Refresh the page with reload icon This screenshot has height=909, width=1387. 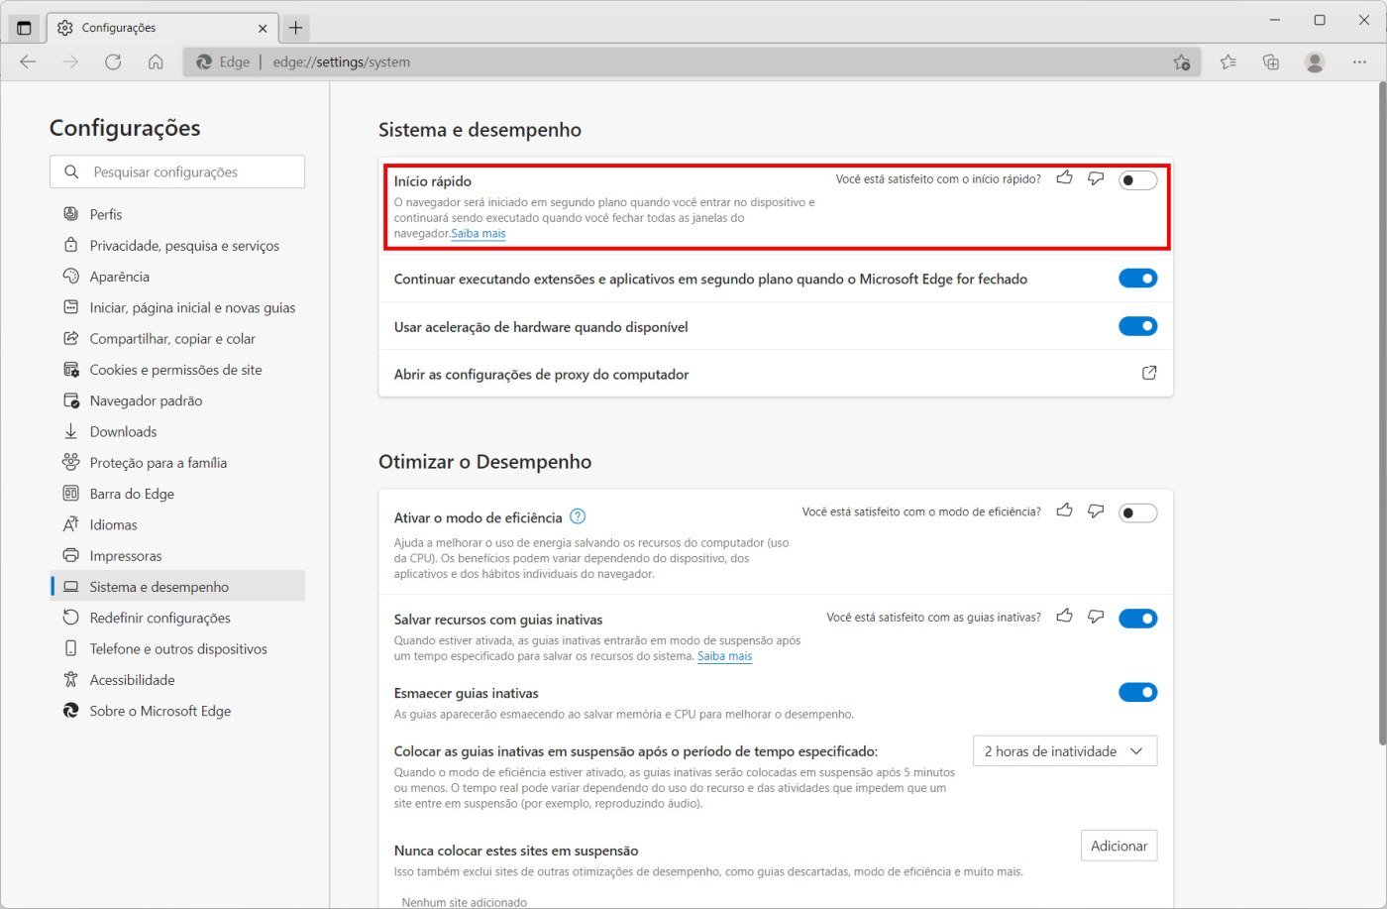(x=113, y=61)
